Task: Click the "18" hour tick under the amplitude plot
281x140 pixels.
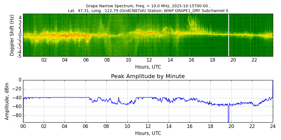Action: coord(210,126)
